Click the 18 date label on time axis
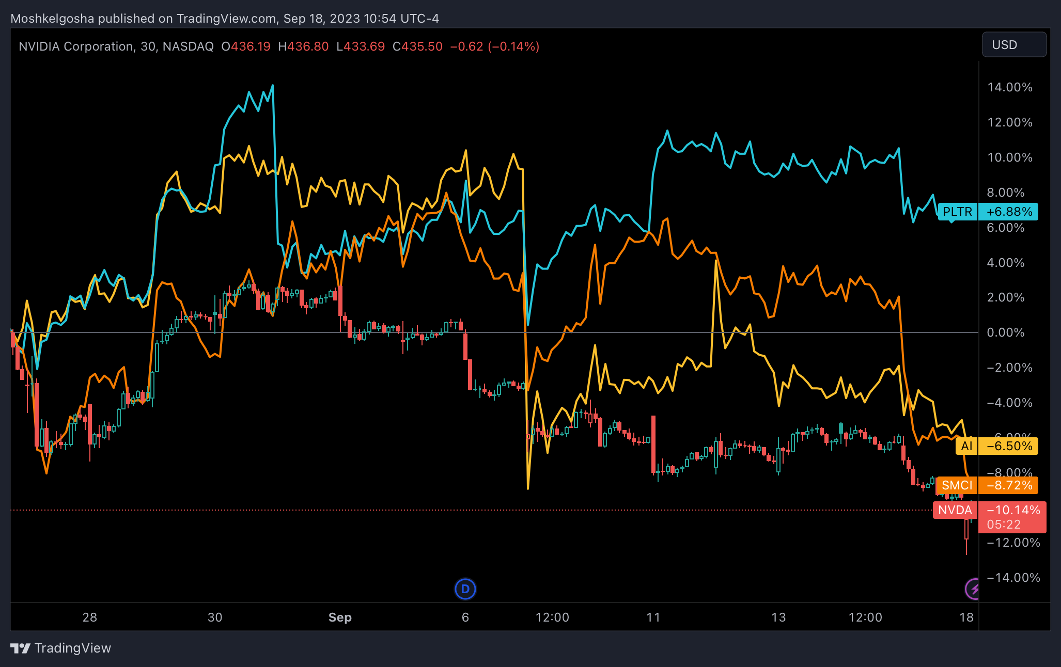Screen dimensions: 1061x667 pyautogui.click(x=966, y=617)
